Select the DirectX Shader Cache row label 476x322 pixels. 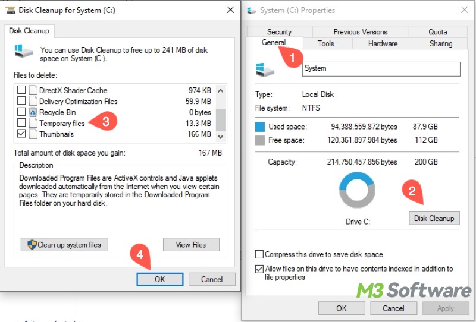click(x=73, y=90)
